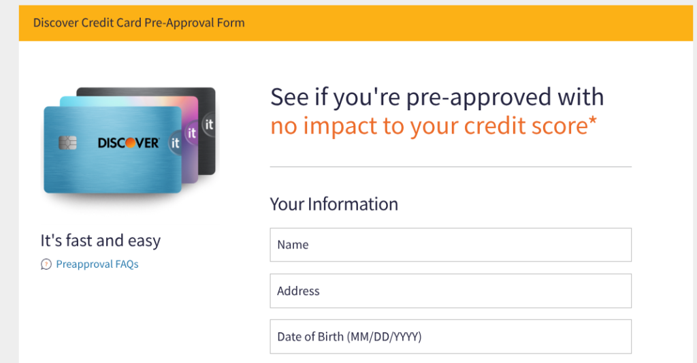Click the 'It's fast and easy' text
This screenshot has height=363, width=697.
click(101, 240)
